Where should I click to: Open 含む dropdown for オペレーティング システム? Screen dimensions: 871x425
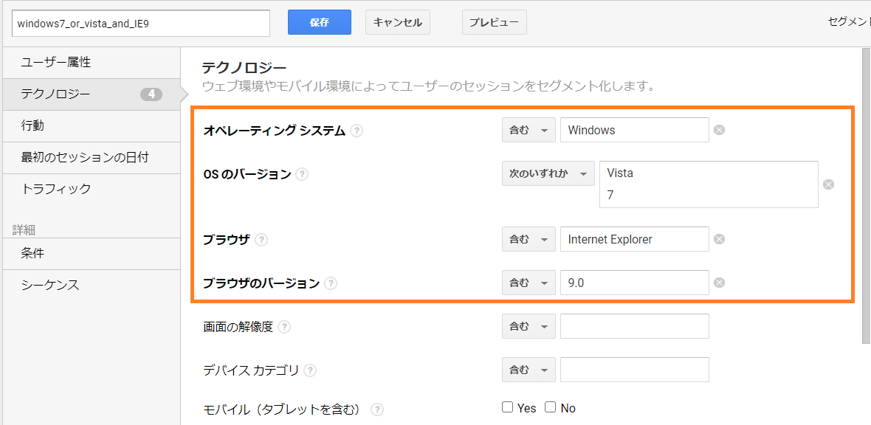(528, 130)
